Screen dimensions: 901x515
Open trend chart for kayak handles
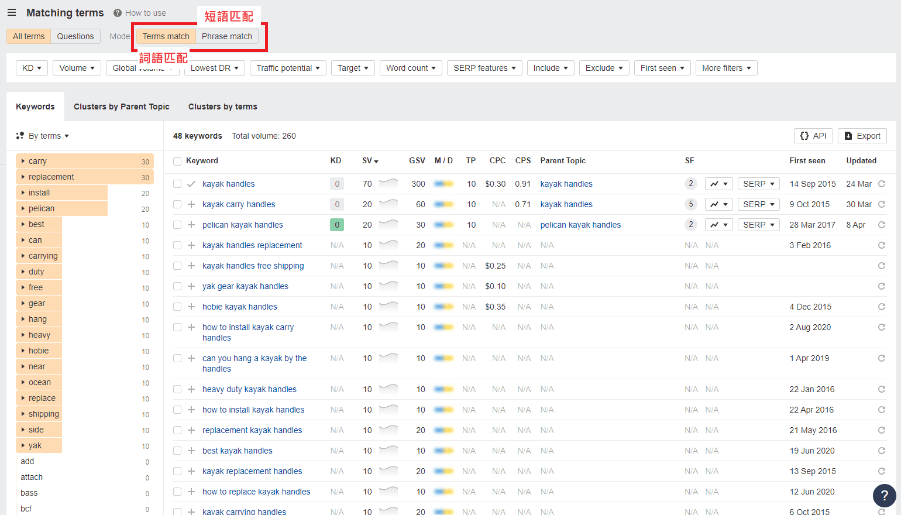tap(719, 184)
